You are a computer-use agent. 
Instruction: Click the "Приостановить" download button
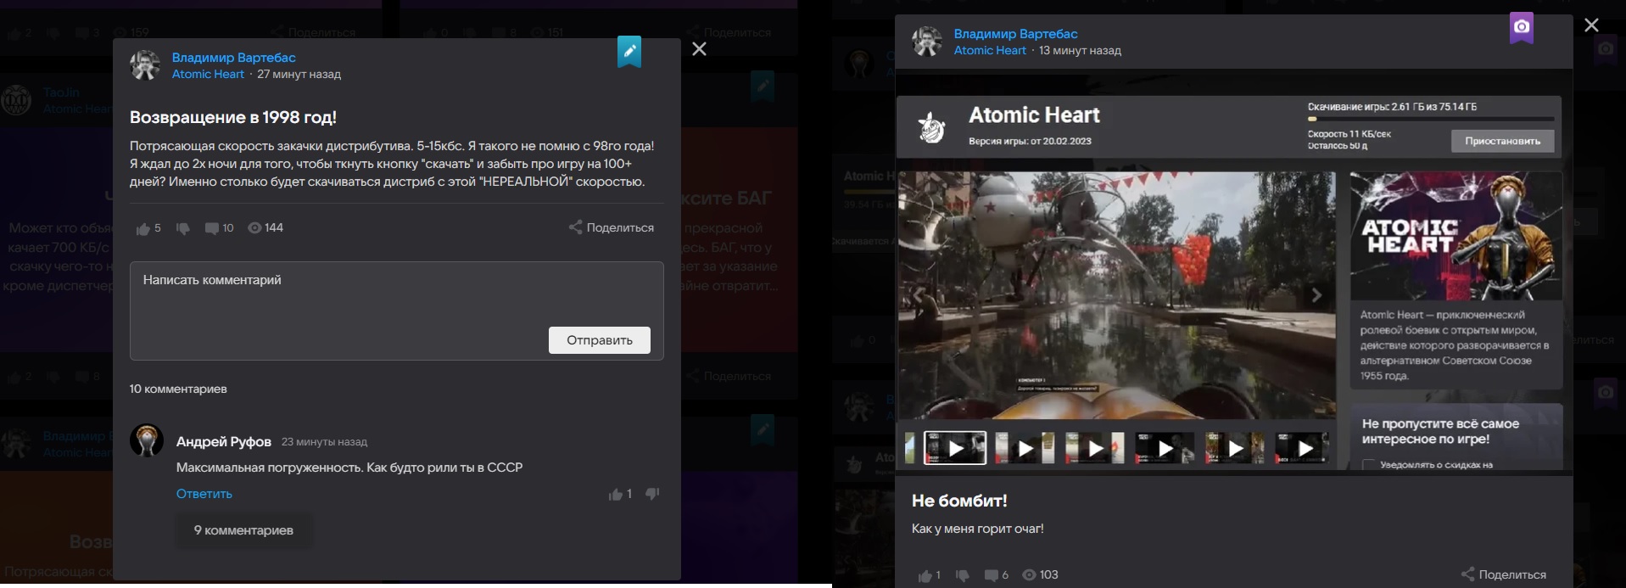[1503, 141]
